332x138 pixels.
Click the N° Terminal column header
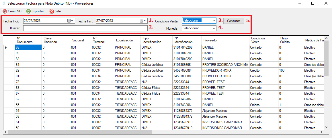pos(102,40)
